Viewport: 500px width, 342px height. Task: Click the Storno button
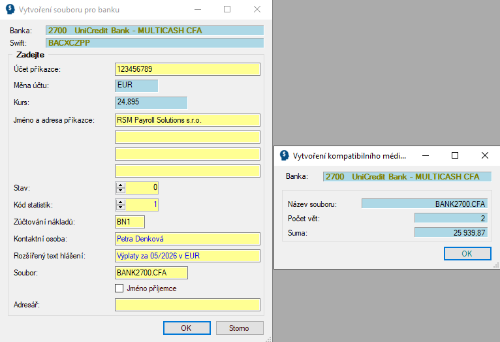tap(240, 328)
